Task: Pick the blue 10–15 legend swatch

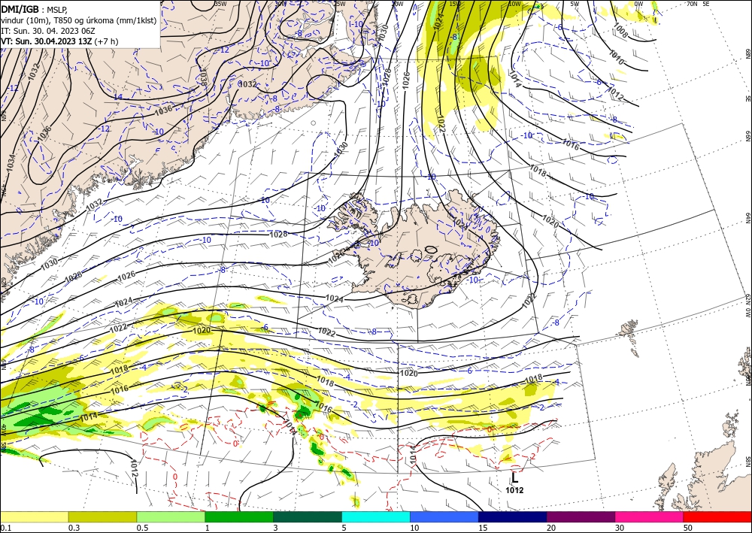Action: (444, 516)
